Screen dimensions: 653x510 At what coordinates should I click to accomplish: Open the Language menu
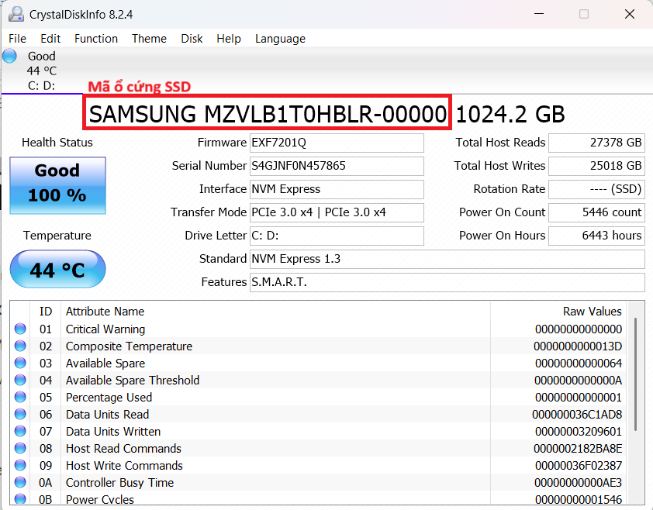pyautogui.click(x=280, y=39)
